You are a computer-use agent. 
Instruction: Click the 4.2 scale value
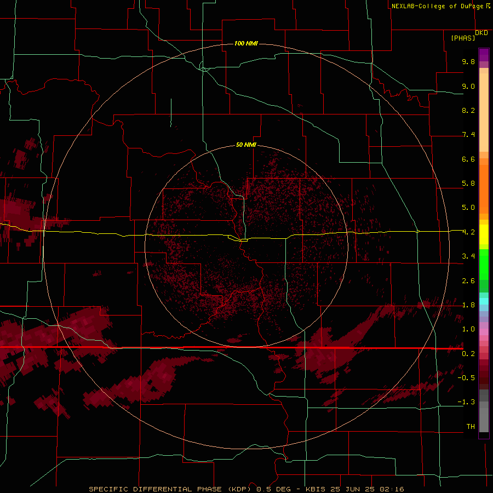[468, 232]
